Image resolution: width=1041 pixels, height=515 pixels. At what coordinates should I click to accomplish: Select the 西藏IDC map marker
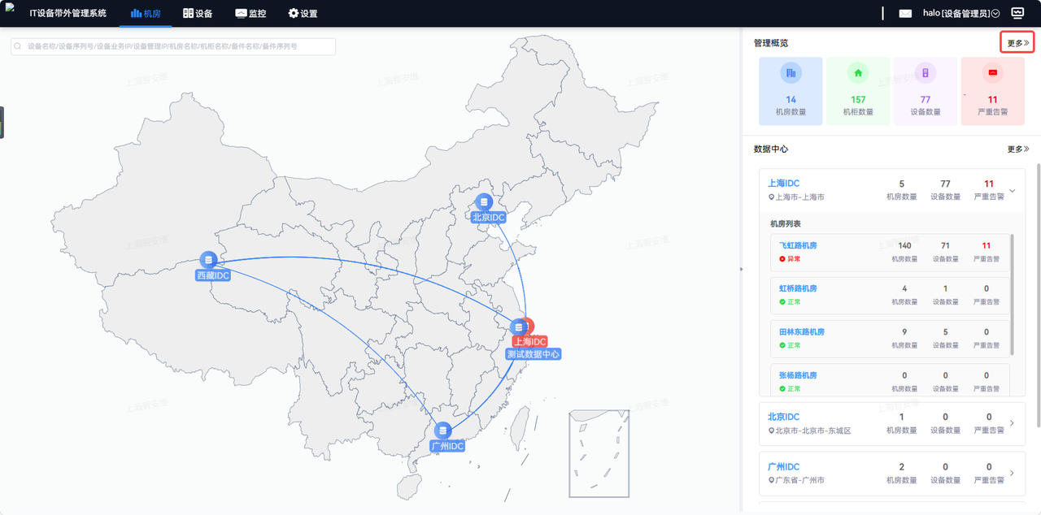point(209,260)
